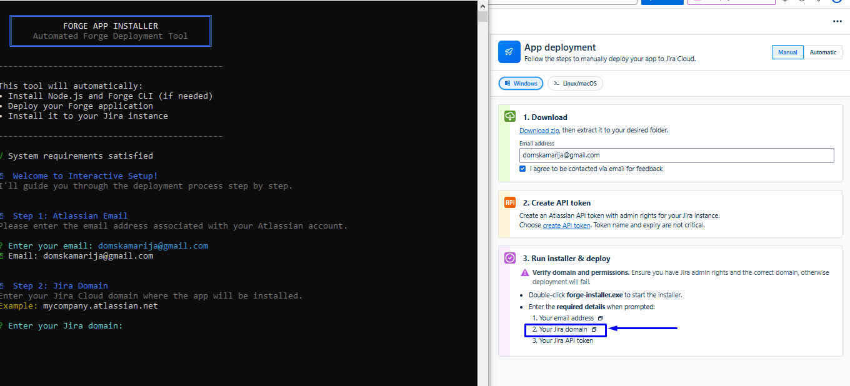Screen dimensions: 850x386
Task: Click the orange API token section icon
Action: (509, 202)
